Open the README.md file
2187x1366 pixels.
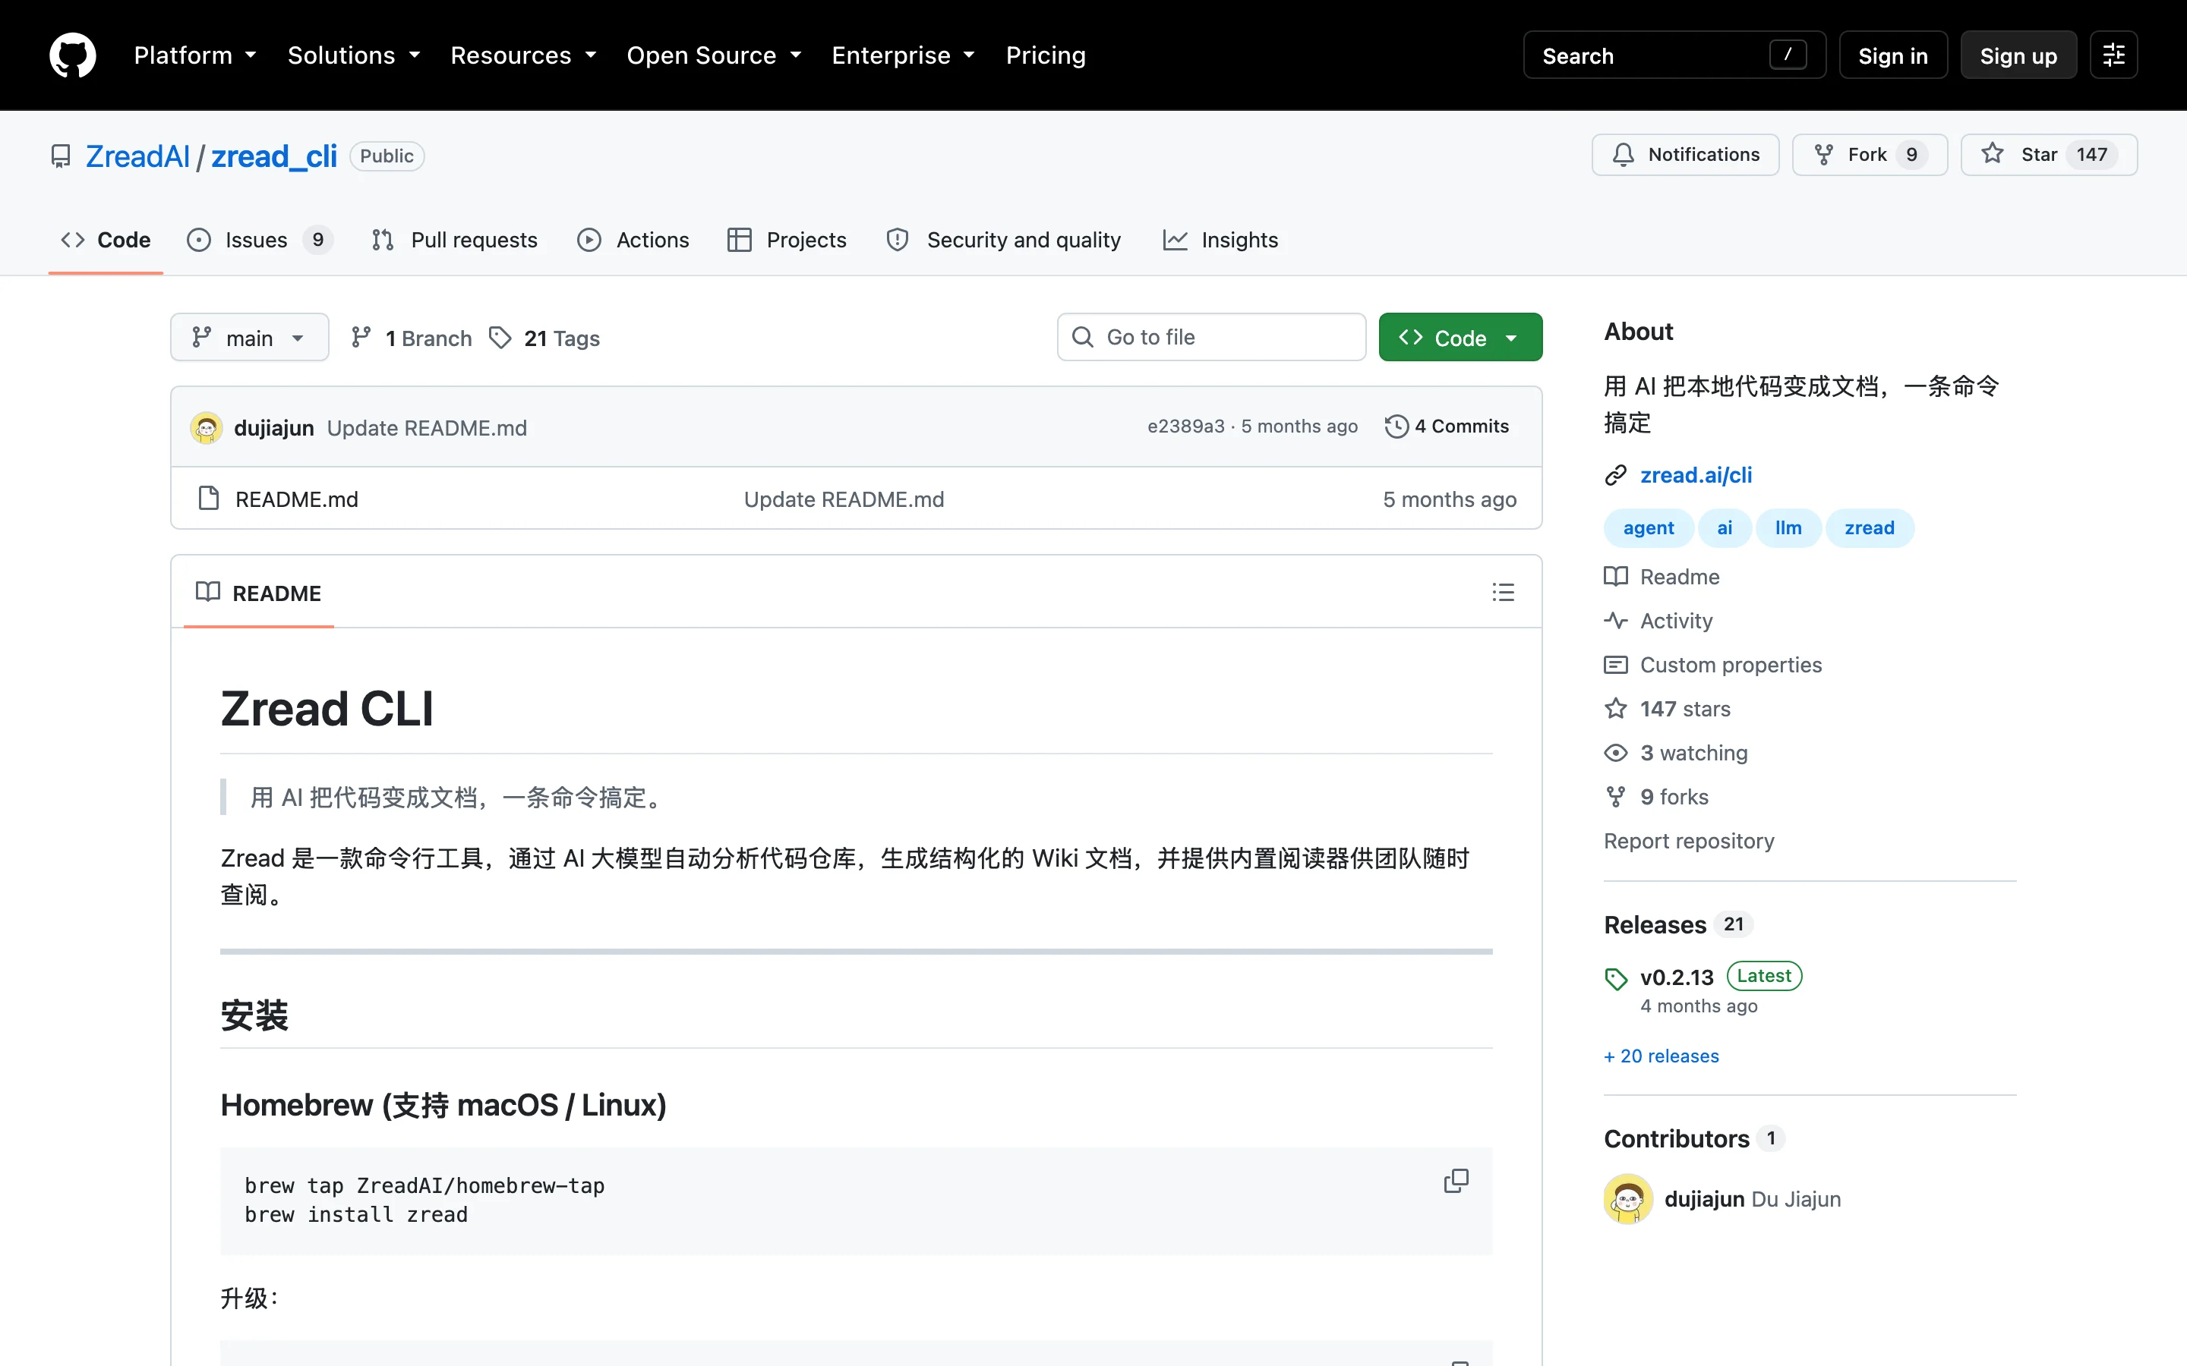click(x=296, y=499)
